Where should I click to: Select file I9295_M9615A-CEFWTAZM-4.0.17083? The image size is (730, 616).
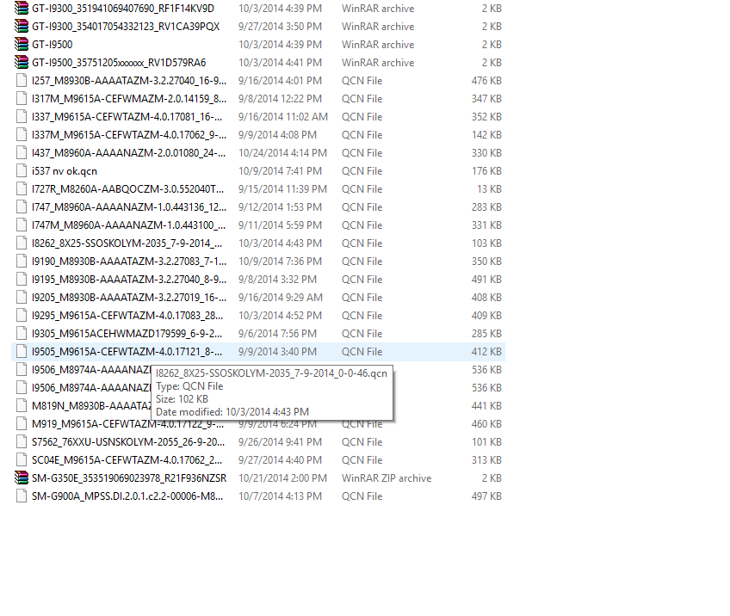127,316
